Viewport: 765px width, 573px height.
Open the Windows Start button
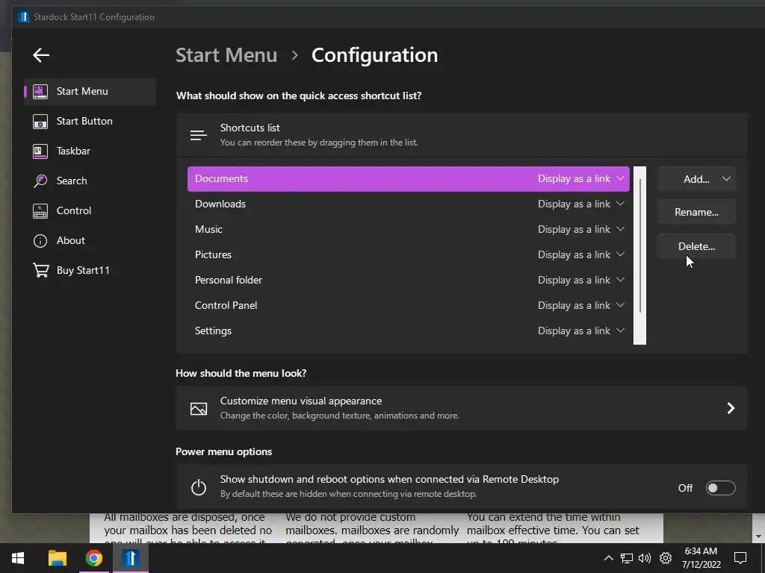[18, 558]
